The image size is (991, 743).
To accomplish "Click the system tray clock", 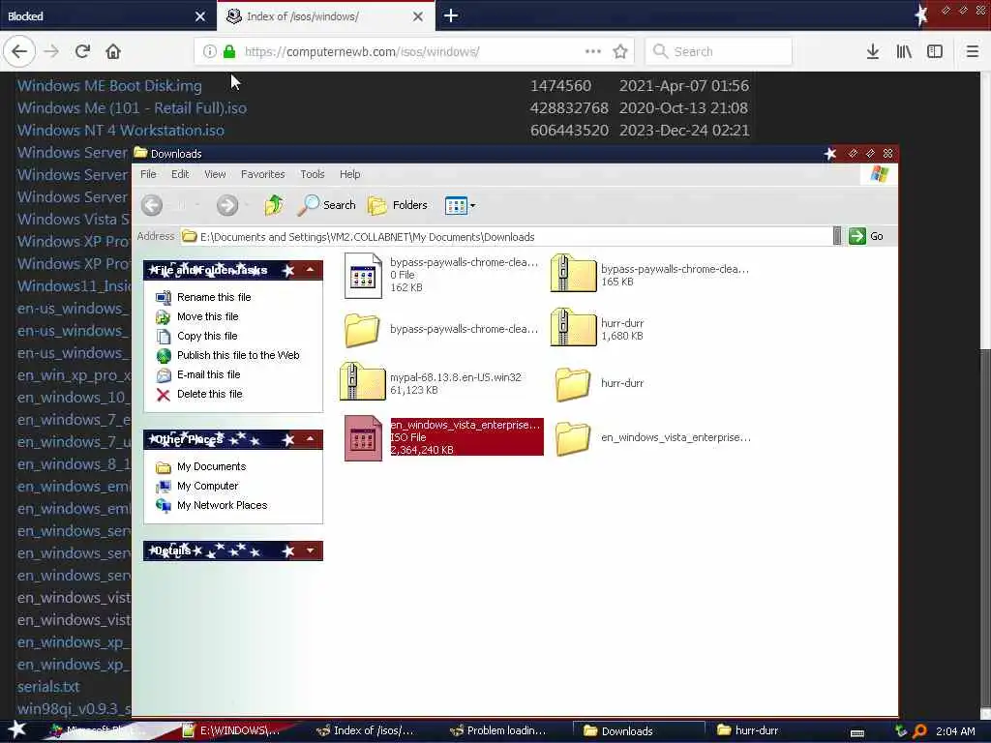I will (955, 731).
